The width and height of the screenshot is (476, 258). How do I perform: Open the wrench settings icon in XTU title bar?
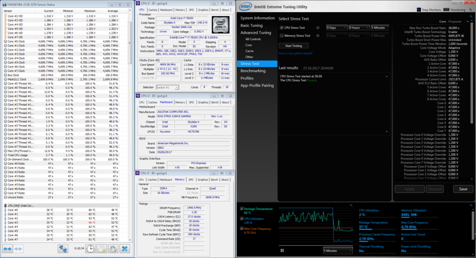471,10
